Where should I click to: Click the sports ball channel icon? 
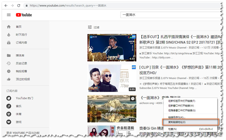point(9,114)
